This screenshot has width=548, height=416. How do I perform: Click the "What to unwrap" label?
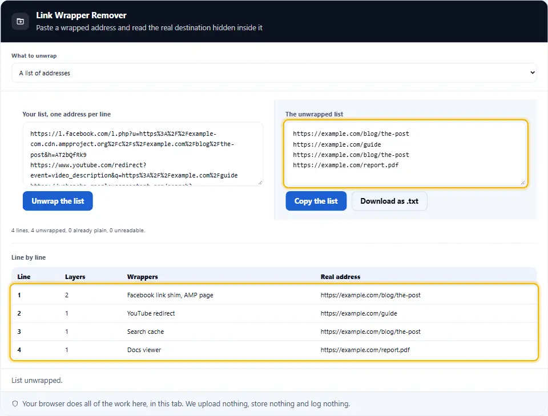click(x=34, y=55)
